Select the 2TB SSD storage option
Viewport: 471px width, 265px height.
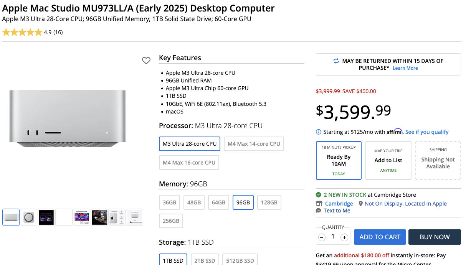click(205, 260)
